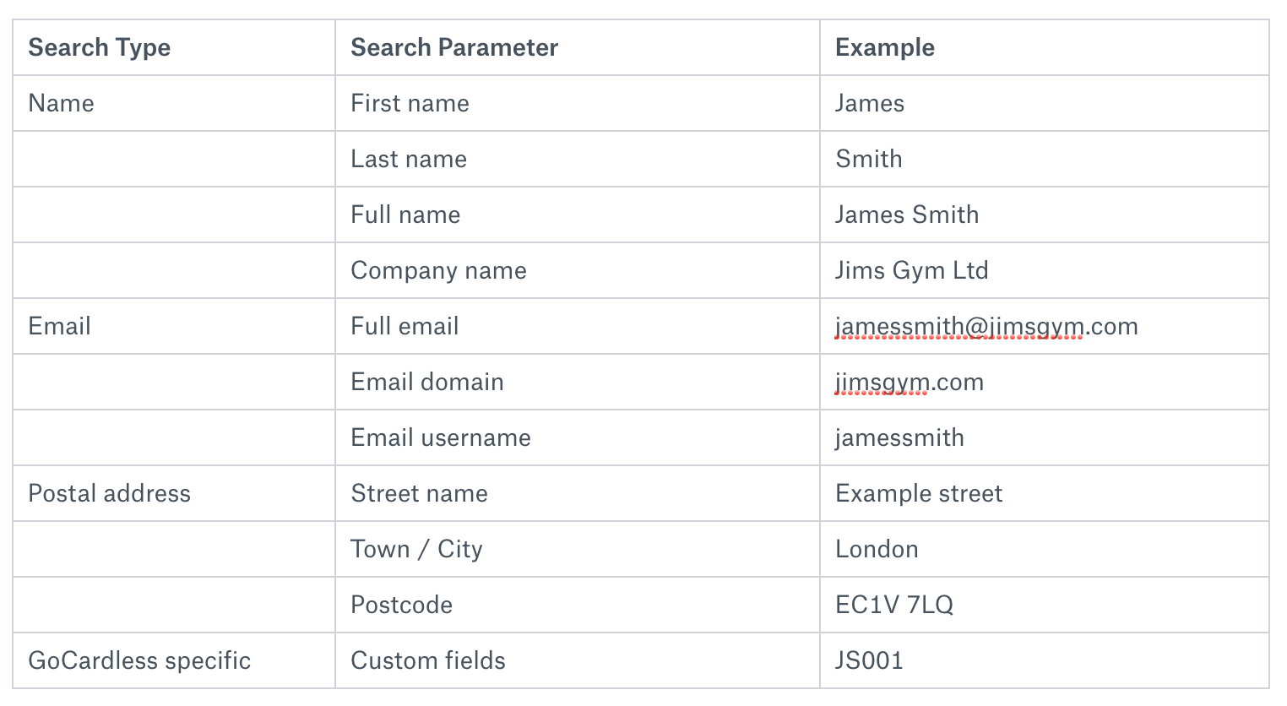This screenshot has width=1287, height=706.
Task: Click the jimsgym.com domain text
Action: (910, 383)
